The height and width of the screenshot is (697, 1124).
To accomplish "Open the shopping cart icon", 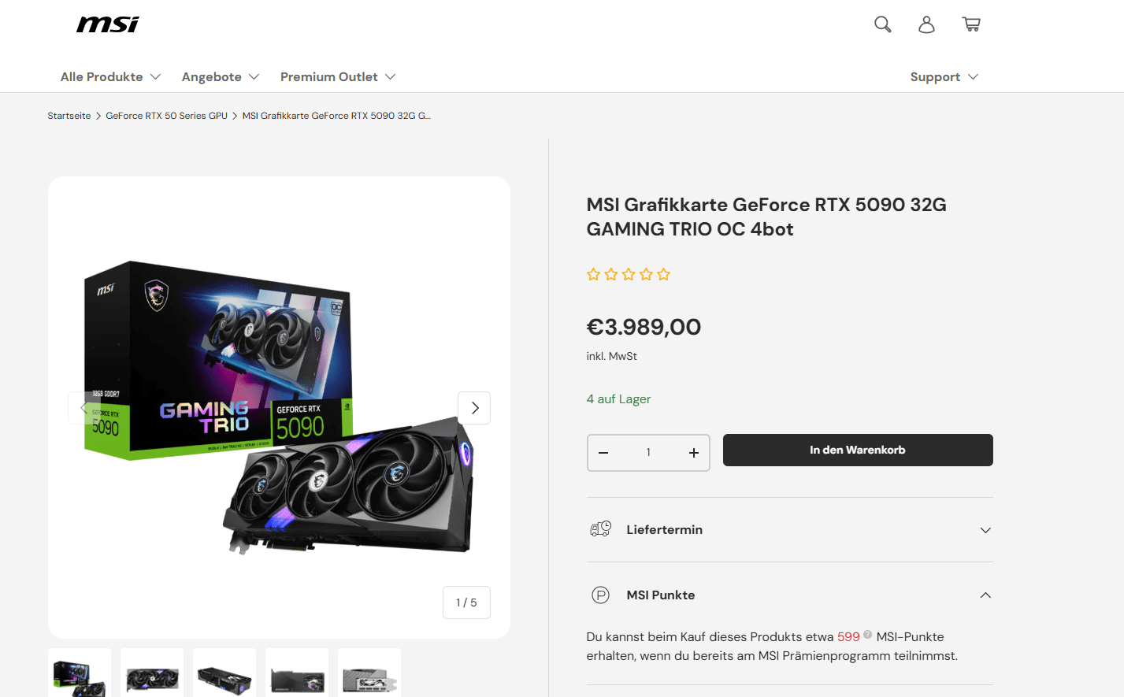I will pos(971,24).
